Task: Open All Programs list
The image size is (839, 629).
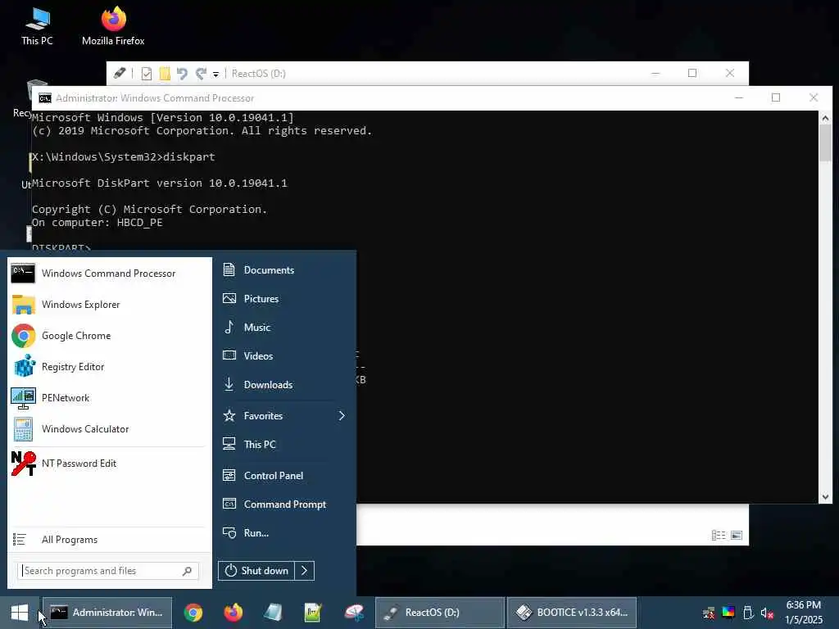Action: click(109, 540)
